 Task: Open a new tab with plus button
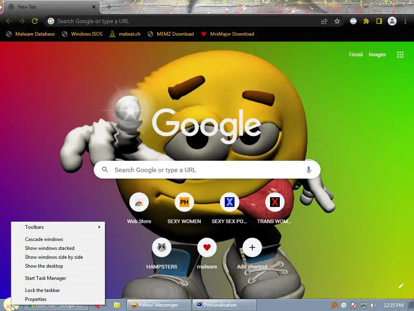point(109,7)
